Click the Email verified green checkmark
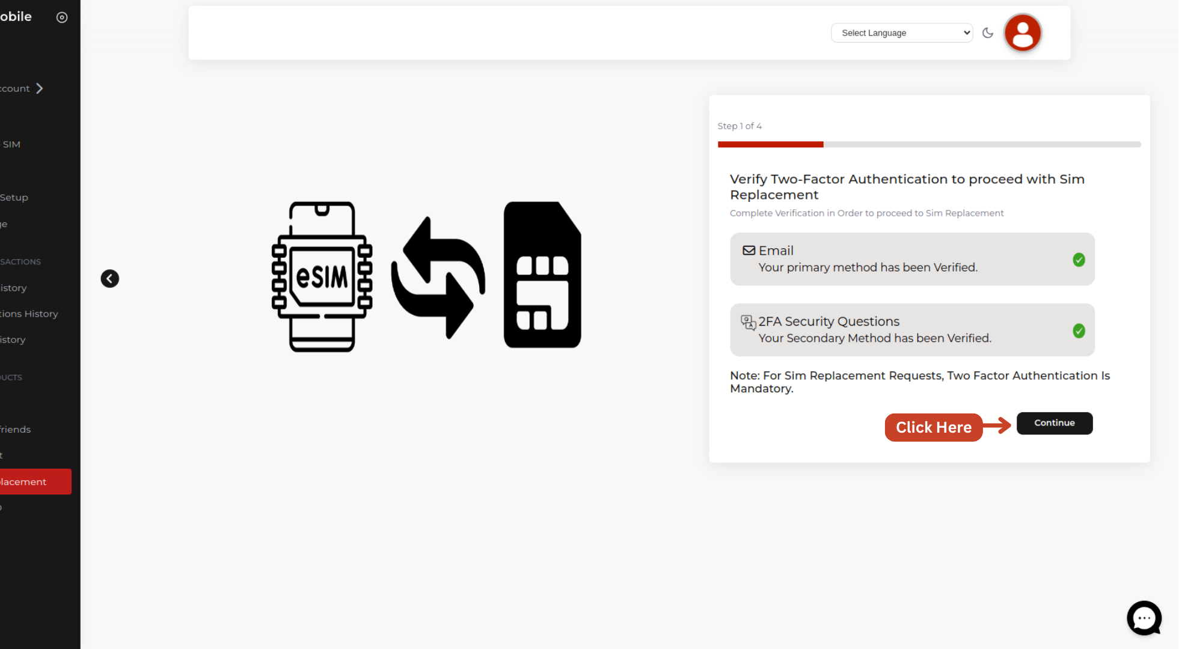This screenshot has width=1179, height=649. coord(1079,260)
